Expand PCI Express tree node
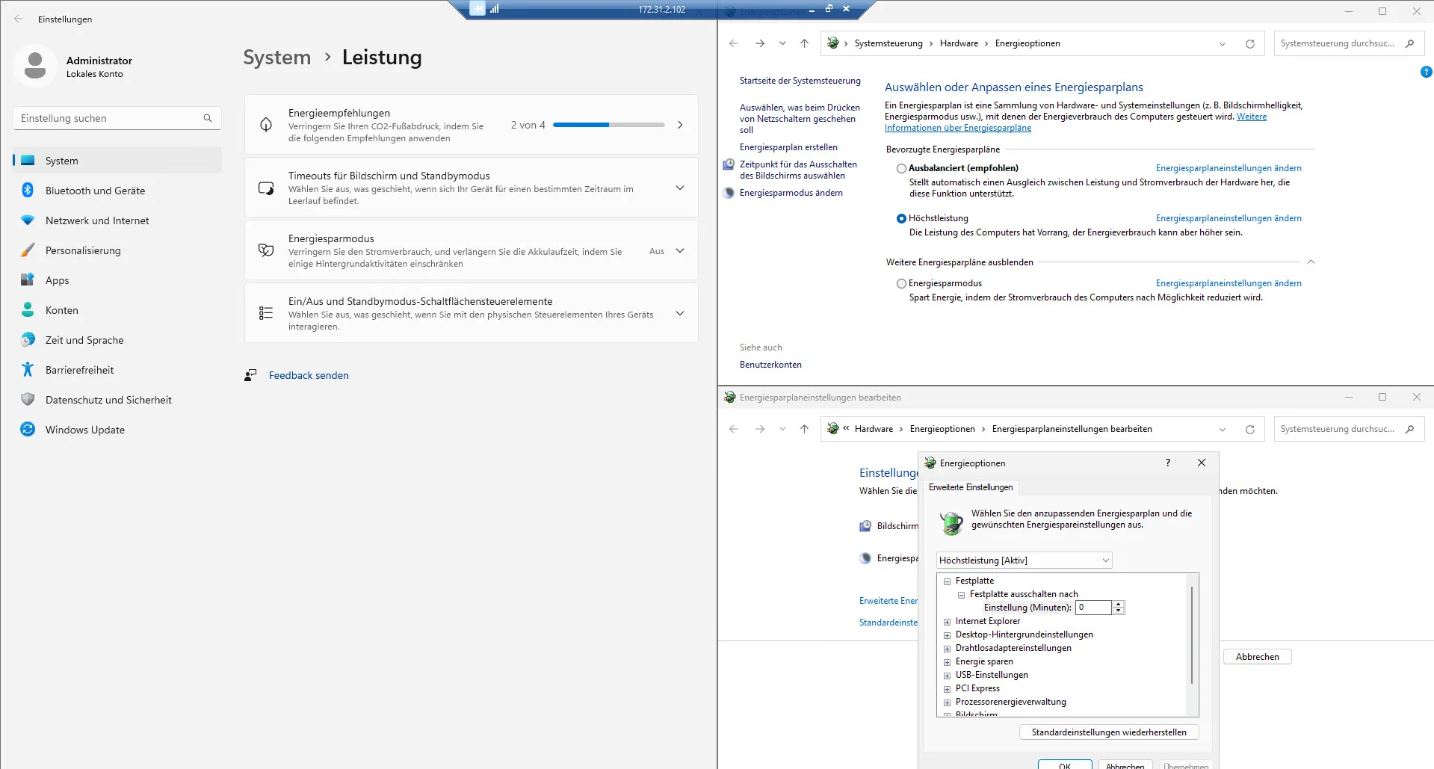 point(947,688)
